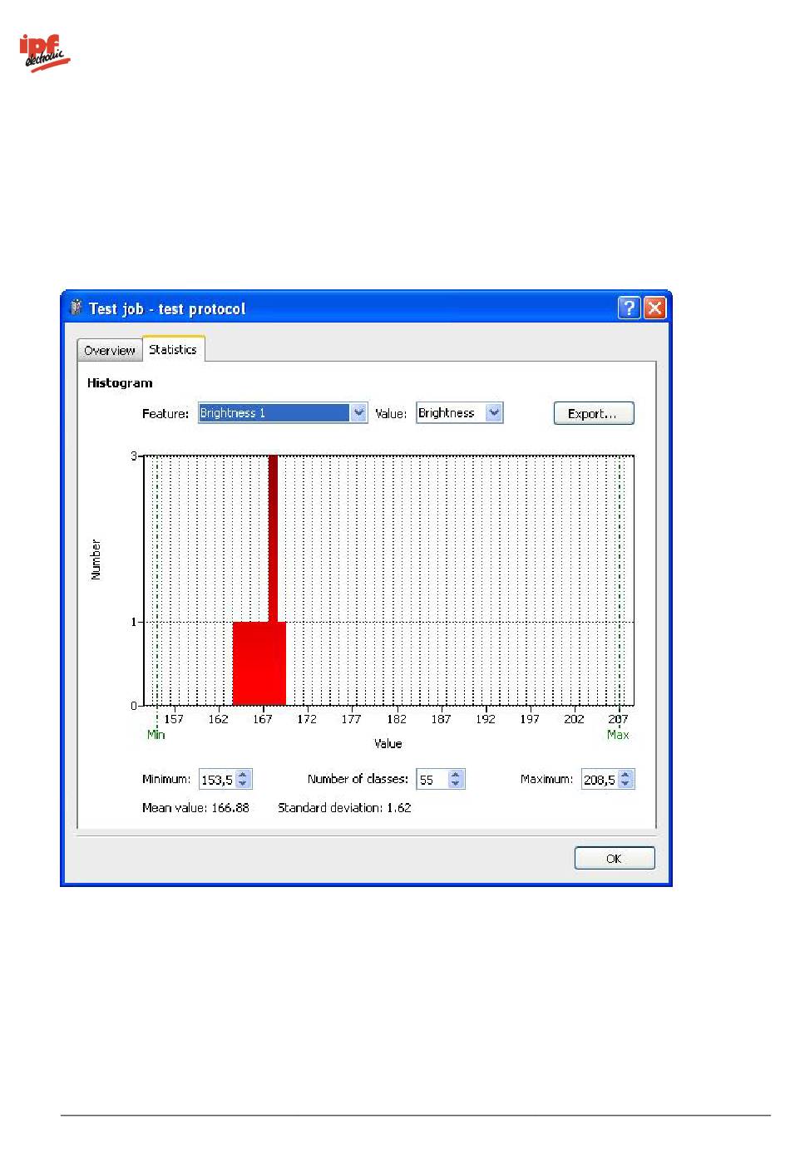Click the ipf electronic logo
The width and height of the screenshot is (790, 1153).
point(44,53)
